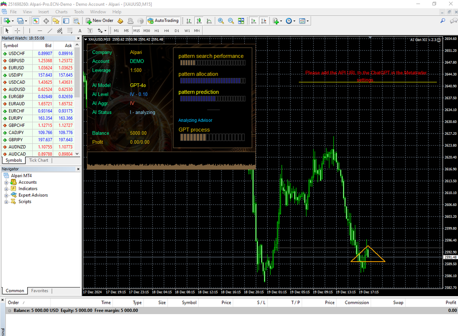Open the File menu
This screenshot has height=336, width=458.
click(13, 12)
